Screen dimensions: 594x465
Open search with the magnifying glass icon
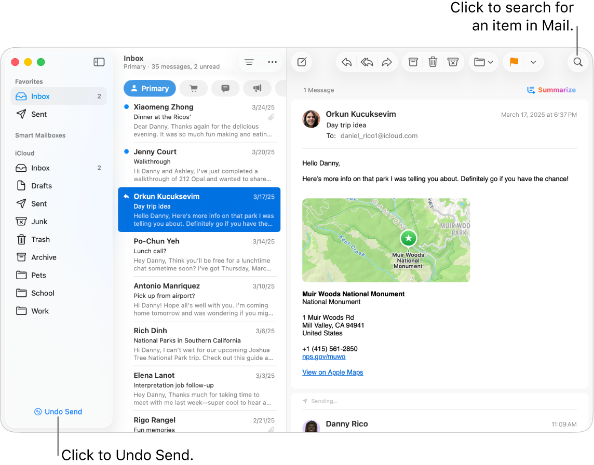click(577, 62)
